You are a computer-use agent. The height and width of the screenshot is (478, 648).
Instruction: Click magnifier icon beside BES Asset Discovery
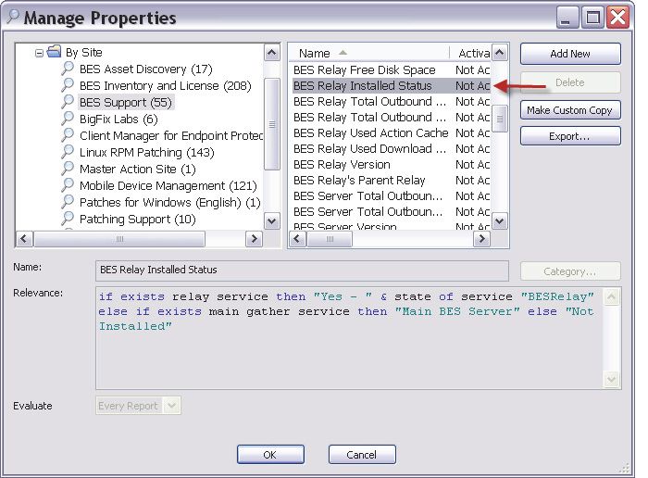click(x=68, y=69)
